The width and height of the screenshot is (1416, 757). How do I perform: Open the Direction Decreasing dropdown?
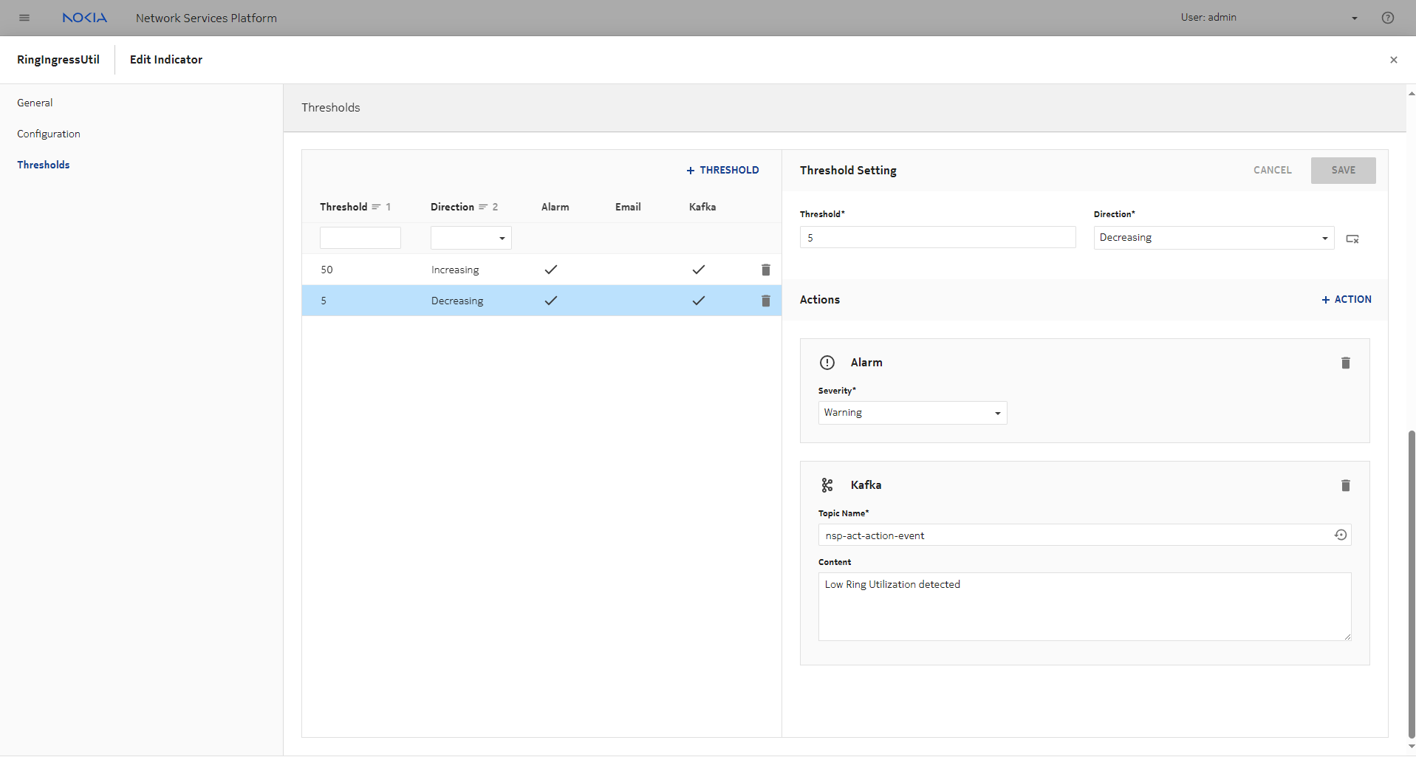coord(1214,238)
